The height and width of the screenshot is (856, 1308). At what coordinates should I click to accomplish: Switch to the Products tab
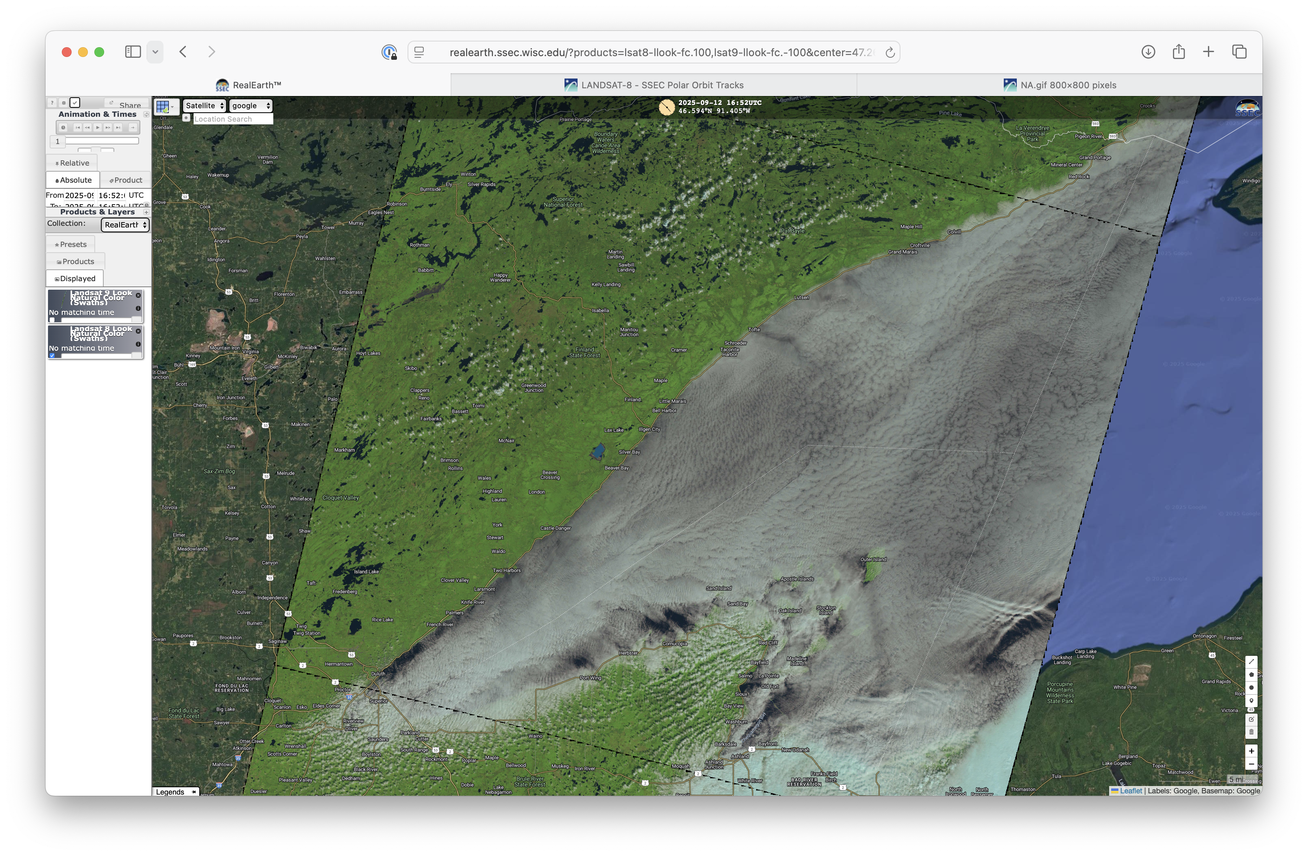pos(75,262)
